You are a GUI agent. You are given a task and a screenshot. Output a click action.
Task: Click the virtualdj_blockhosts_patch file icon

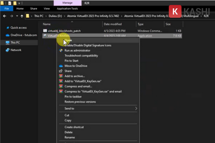pyautogui.click(x=45, y=31)
